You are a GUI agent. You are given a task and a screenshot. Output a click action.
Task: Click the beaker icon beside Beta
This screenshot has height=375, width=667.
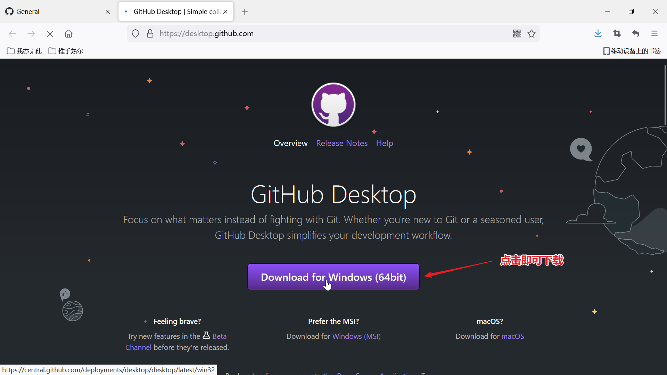(206, 335)
